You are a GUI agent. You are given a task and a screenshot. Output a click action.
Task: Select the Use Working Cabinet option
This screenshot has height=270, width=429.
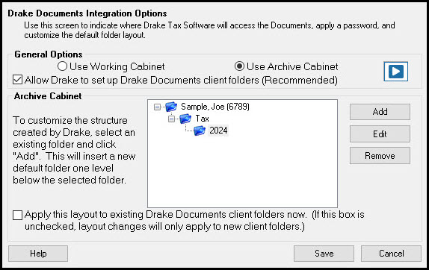(x=62, y=66)
